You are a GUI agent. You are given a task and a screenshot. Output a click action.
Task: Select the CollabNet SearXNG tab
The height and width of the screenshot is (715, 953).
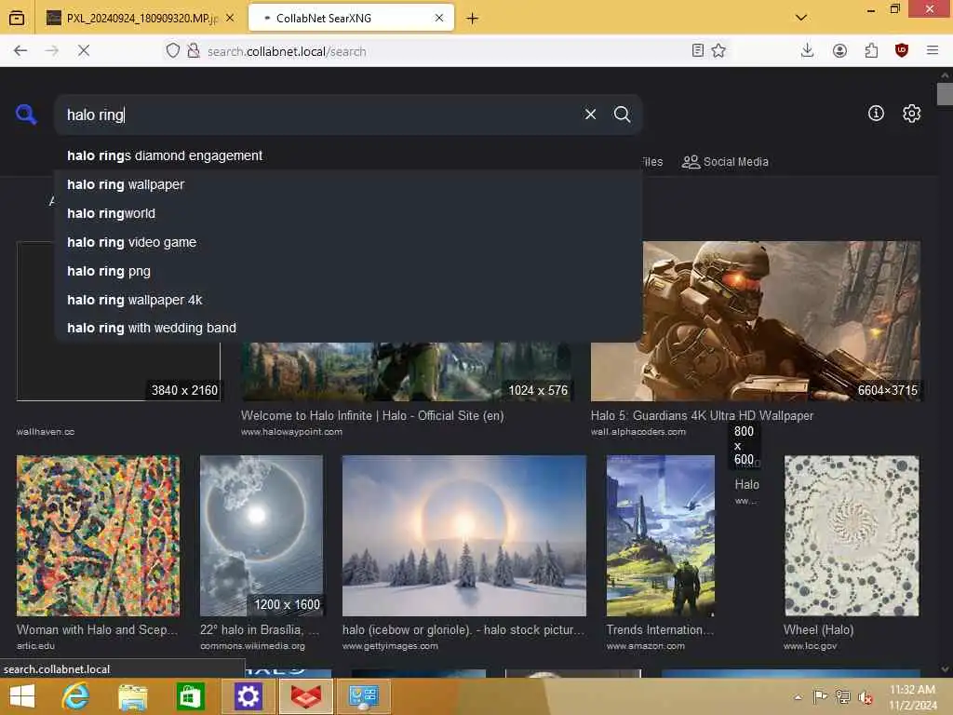point(351,19)
